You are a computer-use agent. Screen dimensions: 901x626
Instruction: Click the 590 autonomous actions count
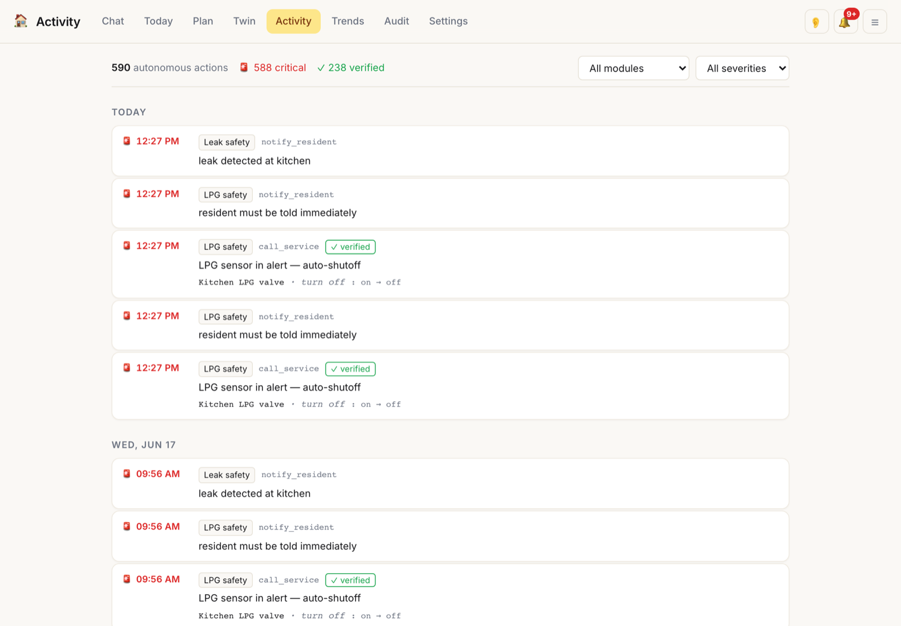coord(170,68)
